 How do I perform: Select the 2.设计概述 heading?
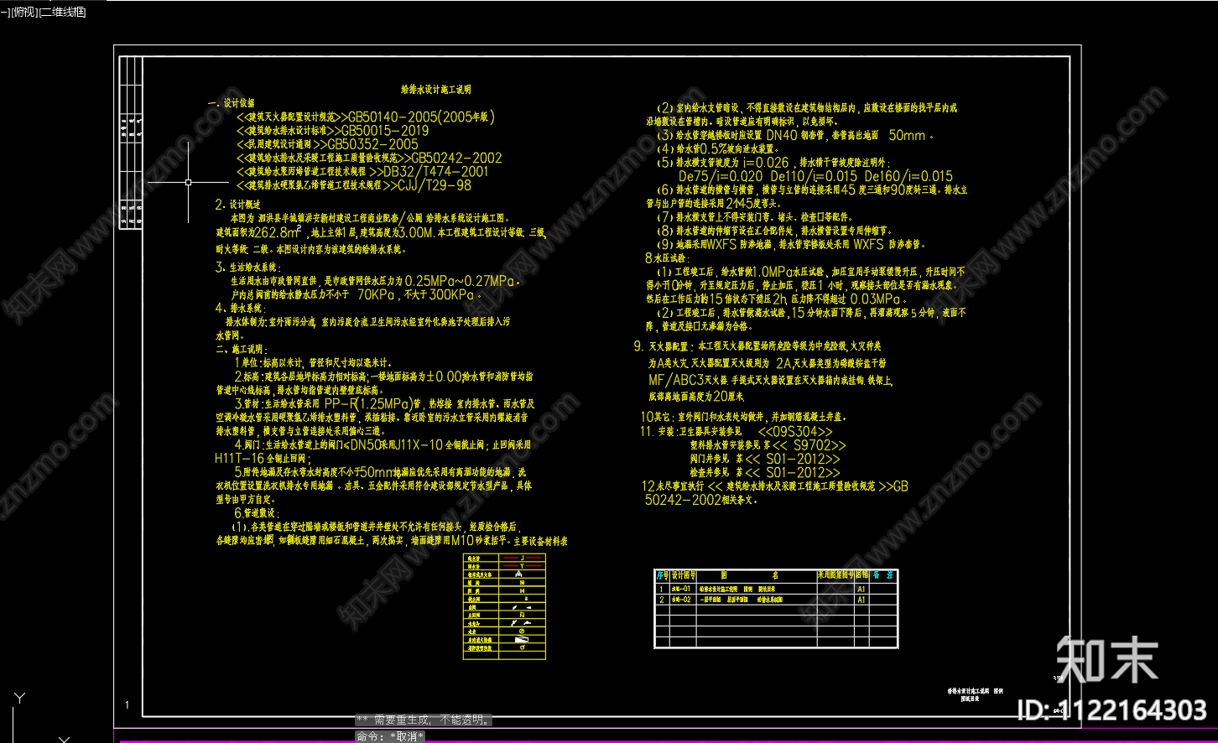coord(238,204)
